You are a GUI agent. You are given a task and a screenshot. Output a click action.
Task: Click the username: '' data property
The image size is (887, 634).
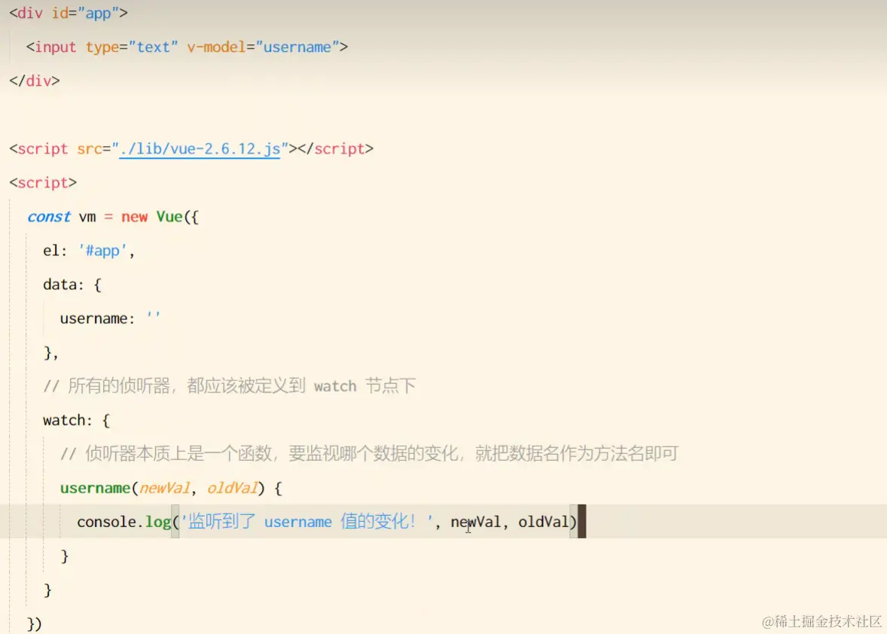[x=110, y=319]
